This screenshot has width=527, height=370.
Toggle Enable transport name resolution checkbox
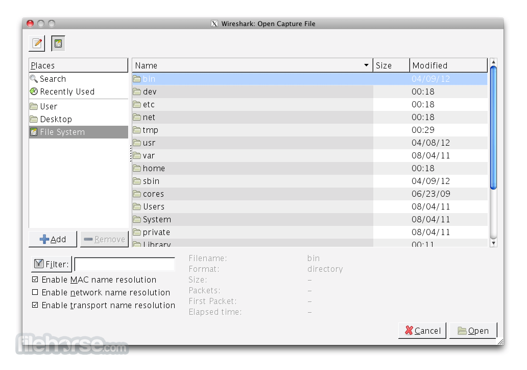(x=35, y=305)
